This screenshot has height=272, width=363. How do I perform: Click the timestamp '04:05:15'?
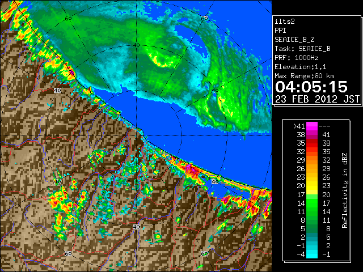pos(311,87)
